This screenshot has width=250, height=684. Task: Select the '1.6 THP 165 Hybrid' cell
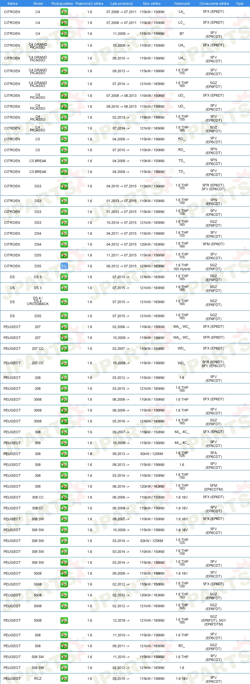click(x=182, y=267)
